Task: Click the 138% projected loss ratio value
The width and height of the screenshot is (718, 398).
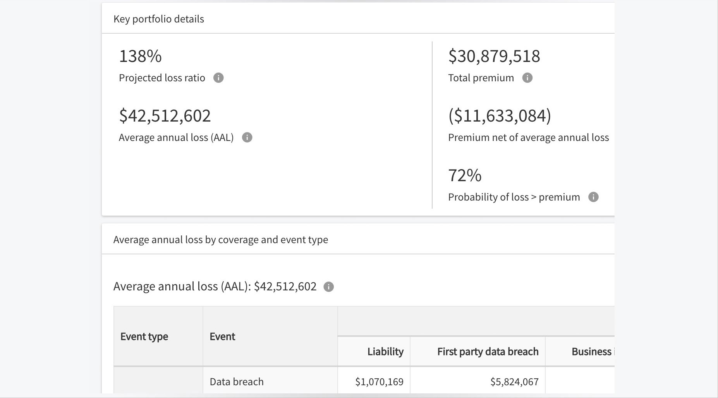Action: pos(140,56)
